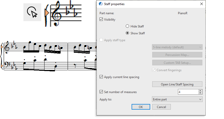Open the Apply to Entire part dropdown
The image size is (224, 119).
(x=177, y=99)
